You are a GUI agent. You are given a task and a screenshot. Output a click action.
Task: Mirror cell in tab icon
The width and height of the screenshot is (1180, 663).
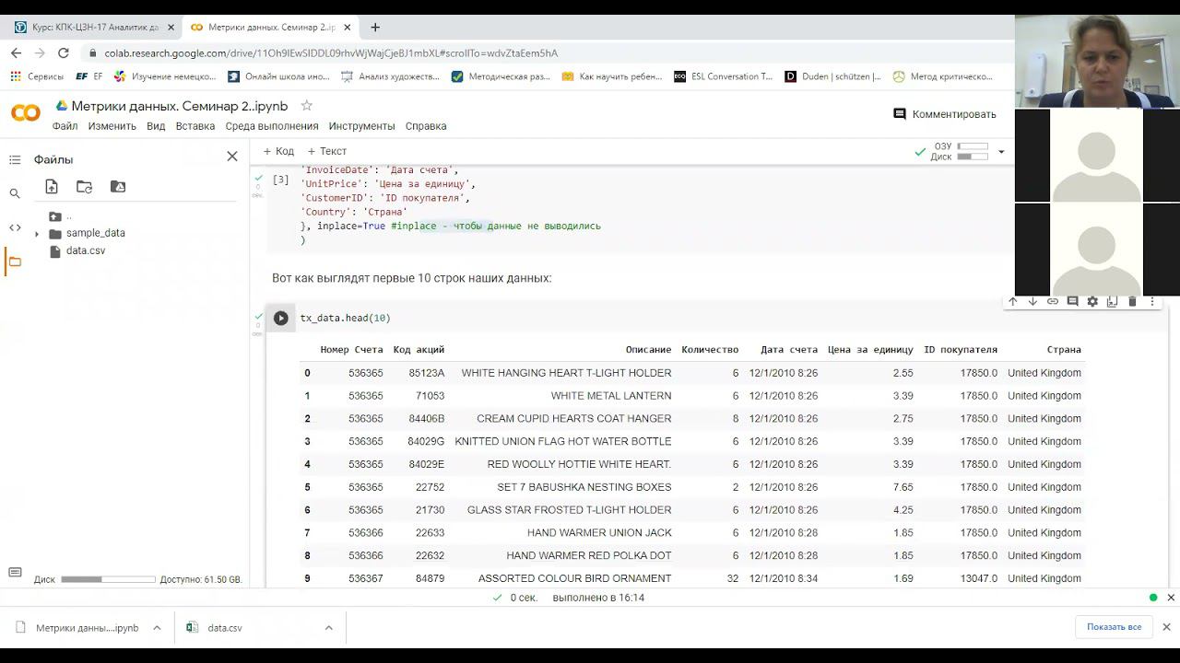[x=1113, y=302]
